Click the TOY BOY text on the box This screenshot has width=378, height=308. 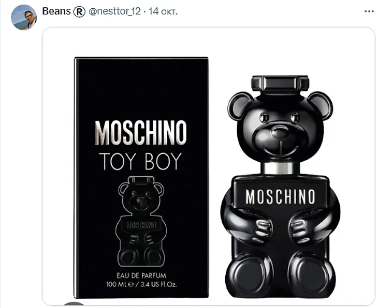(140, 161)
